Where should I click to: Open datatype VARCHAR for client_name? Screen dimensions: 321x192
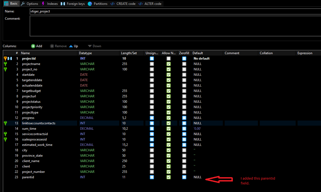87,161
